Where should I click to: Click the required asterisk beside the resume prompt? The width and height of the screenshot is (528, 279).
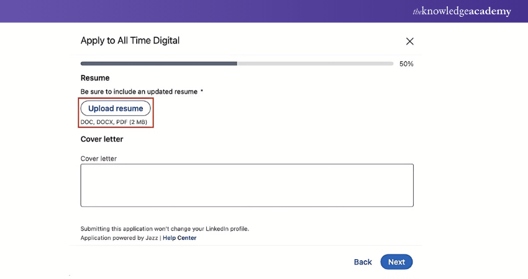point(202,92)
